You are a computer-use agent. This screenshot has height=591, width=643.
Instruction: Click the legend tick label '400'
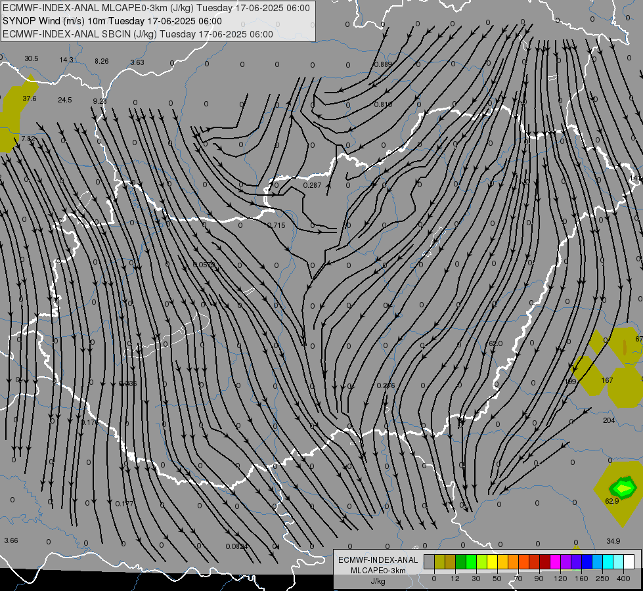[623, 579]
